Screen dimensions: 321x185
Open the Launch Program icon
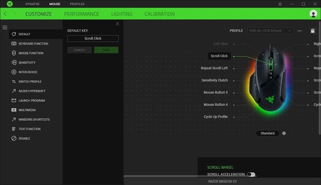click(14, 101)
